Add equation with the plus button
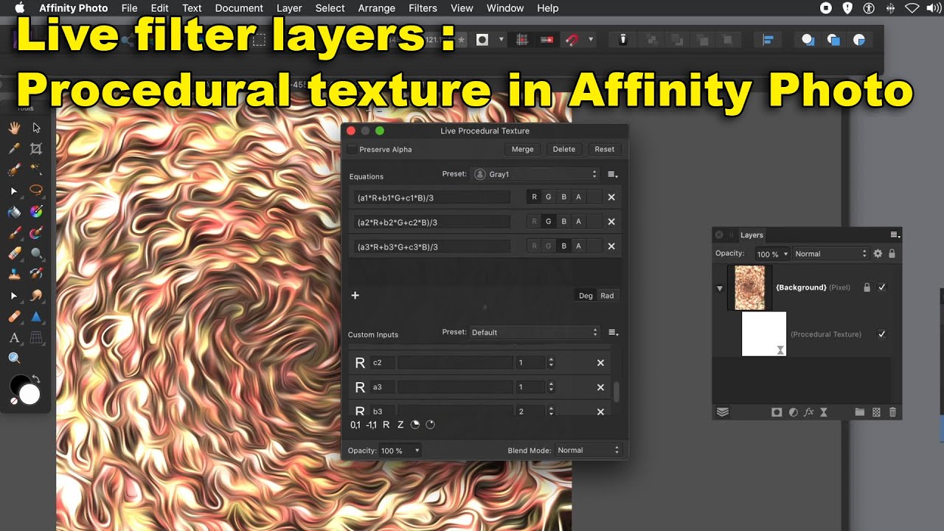 point(355,295)
